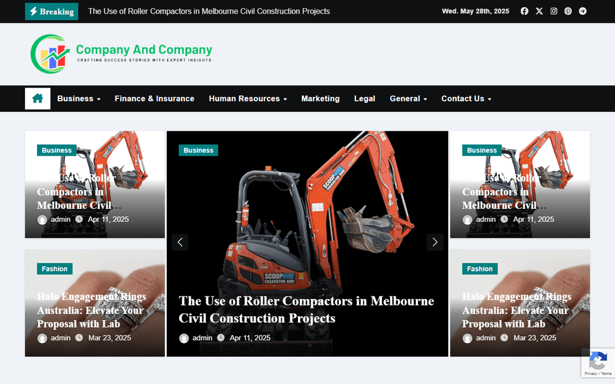Image resolution: width=615 pixels, height=384 pixels.
Task: Click admin author on center slide
Action: coord(196,338)
